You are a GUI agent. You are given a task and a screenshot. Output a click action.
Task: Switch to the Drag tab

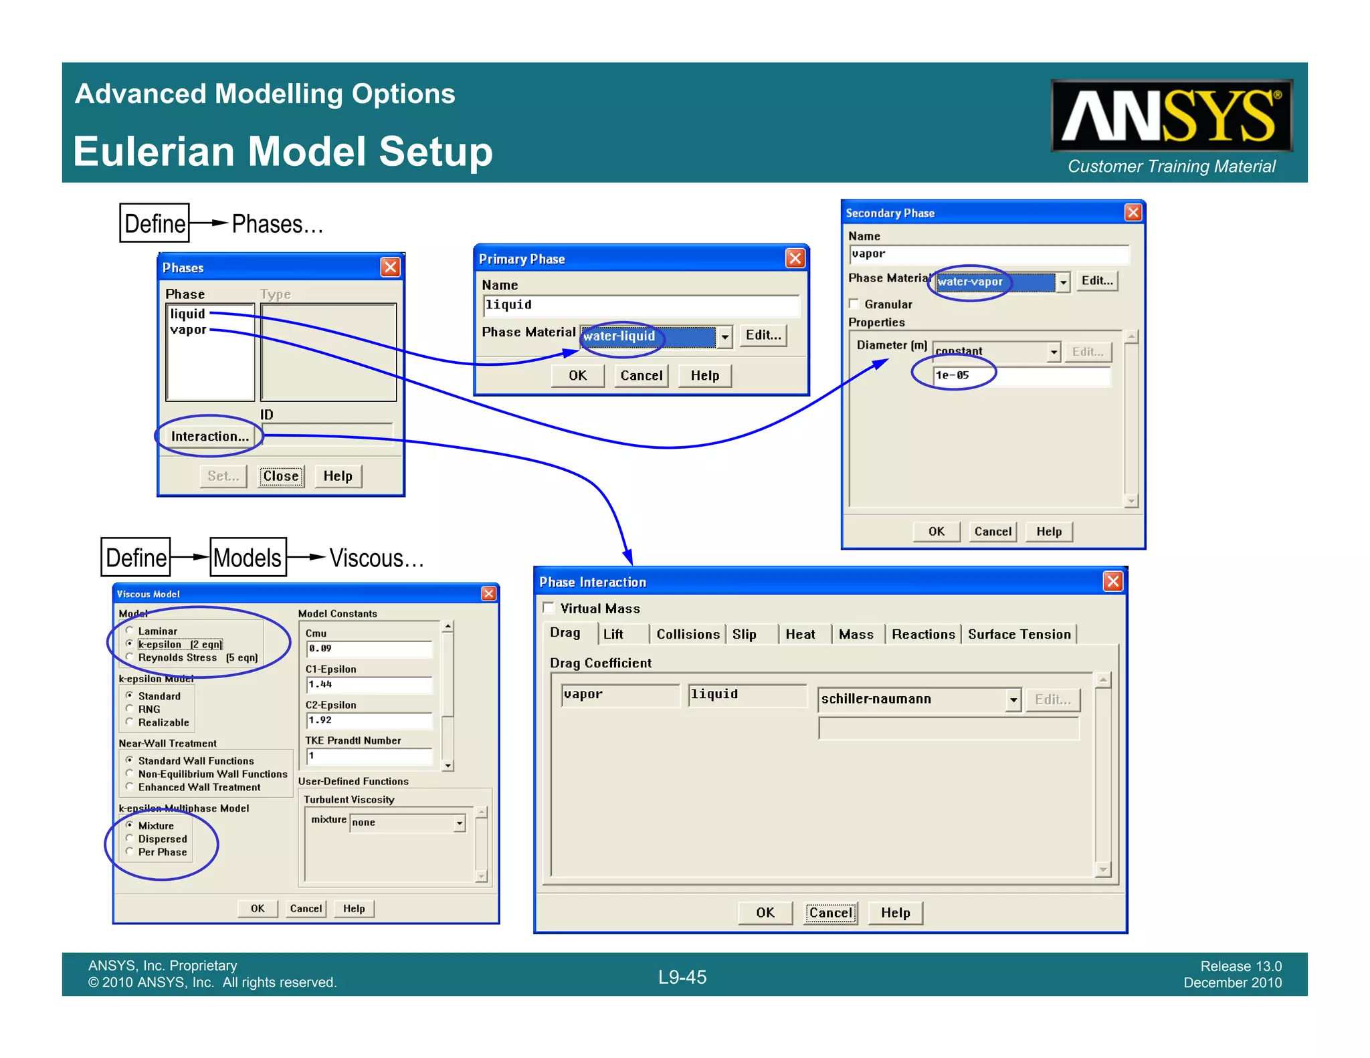(x=565, y=633)
